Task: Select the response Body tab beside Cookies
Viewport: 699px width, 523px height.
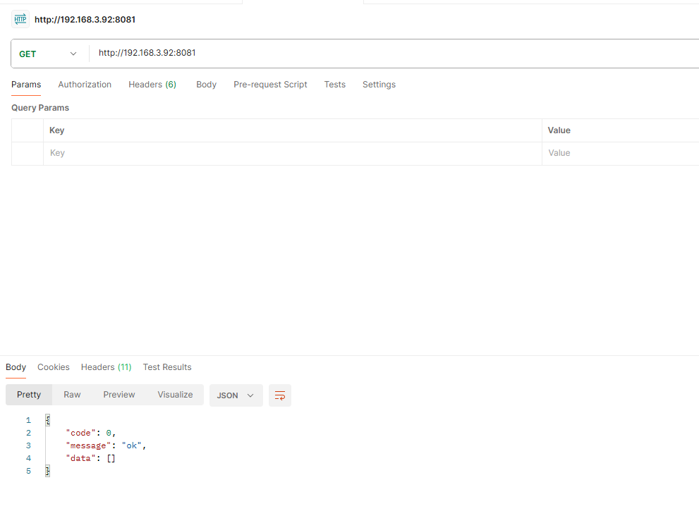Action: (16, 367)
